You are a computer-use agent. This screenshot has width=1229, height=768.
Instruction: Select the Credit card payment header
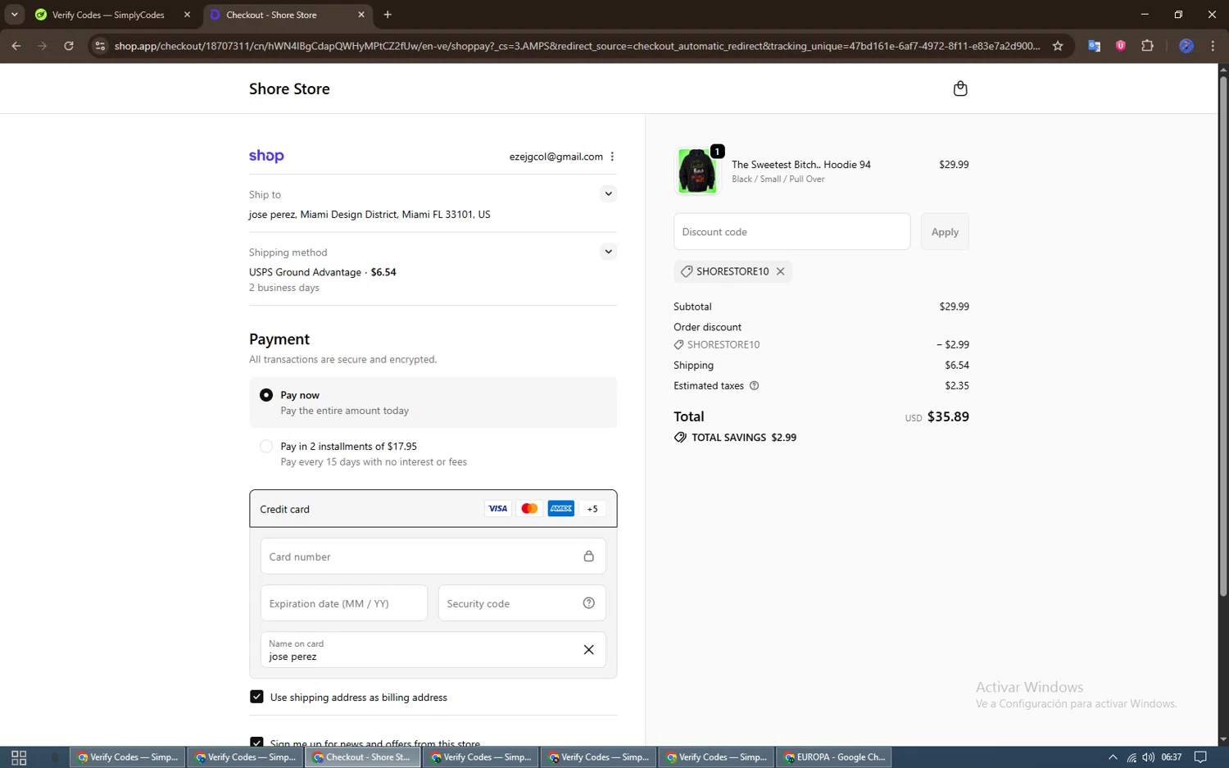click(x=433, y=509)
